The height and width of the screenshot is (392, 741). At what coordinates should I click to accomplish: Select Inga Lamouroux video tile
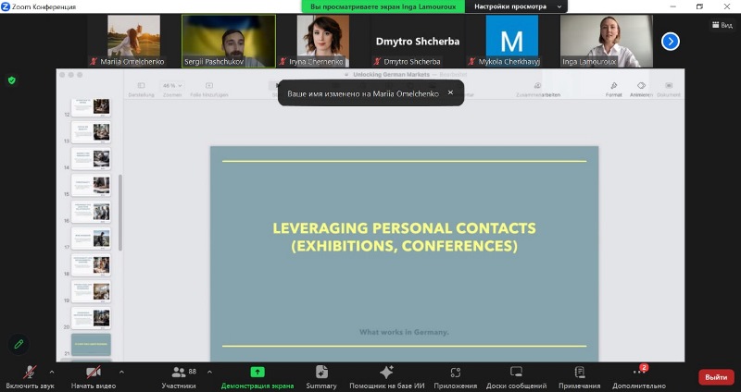click(x=607, y=41)
